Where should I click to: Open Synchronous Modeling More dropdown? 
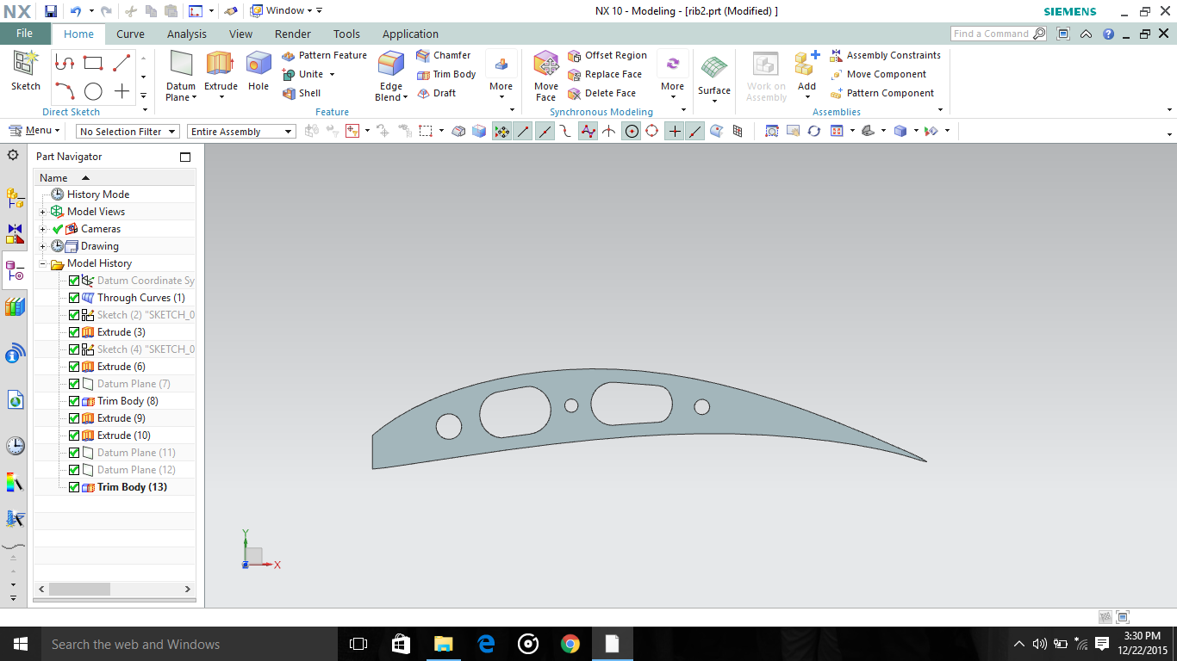(x=672, y=76)
